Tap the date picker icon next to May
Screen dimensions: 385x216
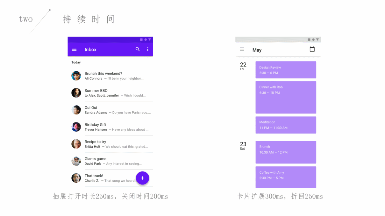coord(312,49)
